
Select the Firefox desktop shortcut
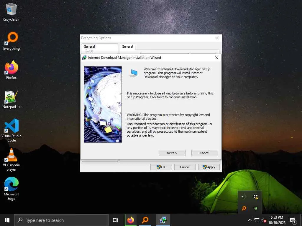click(x=12, y=70)
